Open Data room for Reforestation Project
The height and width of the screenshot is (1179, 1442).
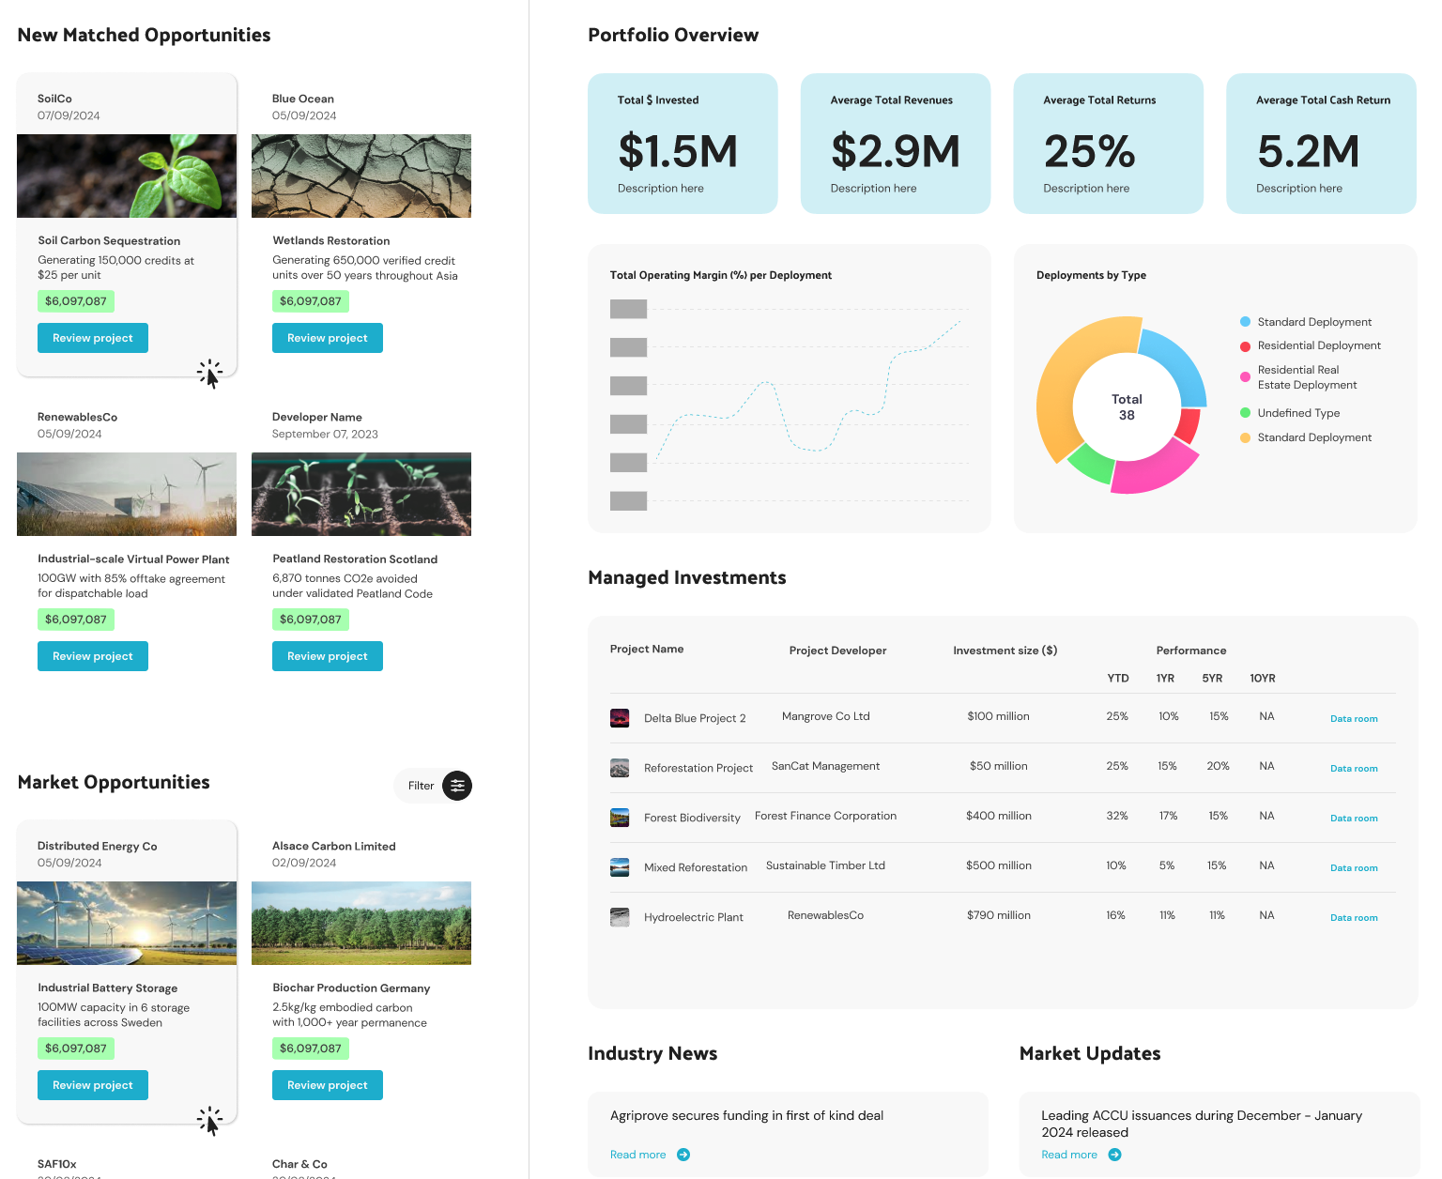pyautogui.click(x=1354, y=769)
